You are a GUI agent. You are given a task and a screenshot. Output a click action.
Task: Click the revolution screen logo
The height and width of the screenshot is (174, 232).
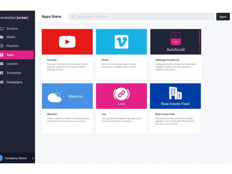[x=14, y=17]
